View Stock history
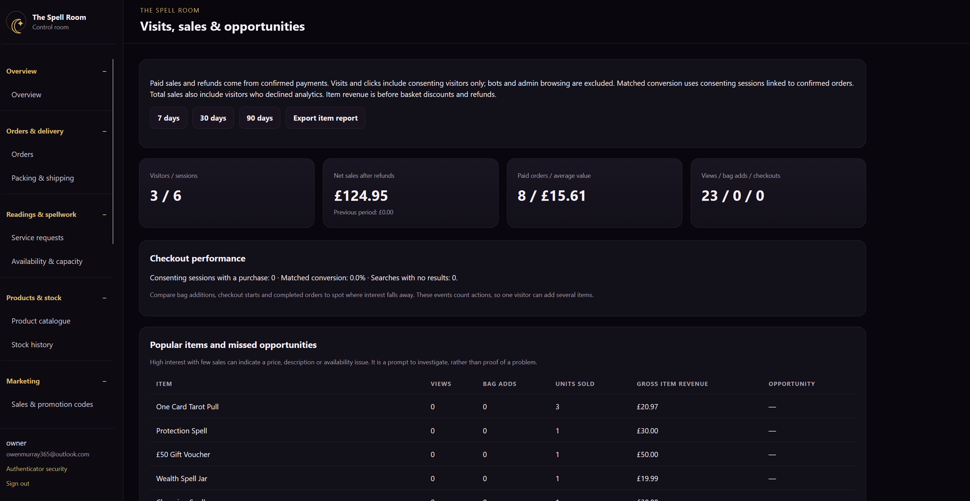Viewport: 970px width, 501px height. pyautogui.click(x=32, y=345)
